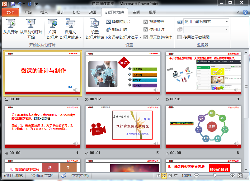Click the zoom in plus button
The width and height of the screenshot is (250, 181).
tap(233, 176)
